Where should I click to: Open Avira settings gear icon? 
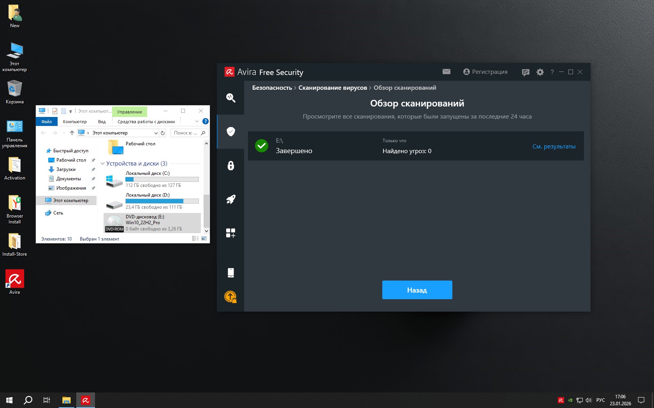coord(540,72)
